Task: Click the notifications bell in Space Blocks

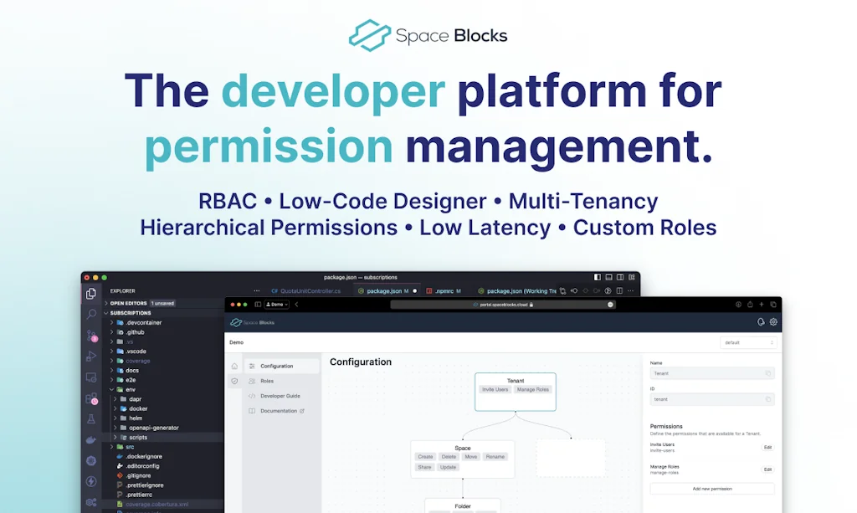Action: pos(761,322)
